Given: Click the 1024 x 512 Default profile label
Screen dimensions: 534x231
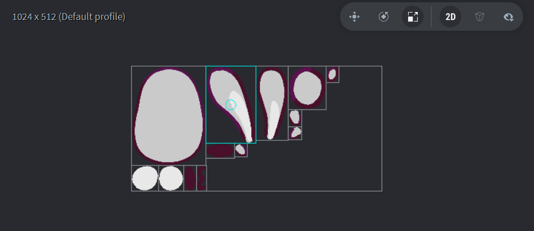Looking at the screenshot, I should (69, 17).
